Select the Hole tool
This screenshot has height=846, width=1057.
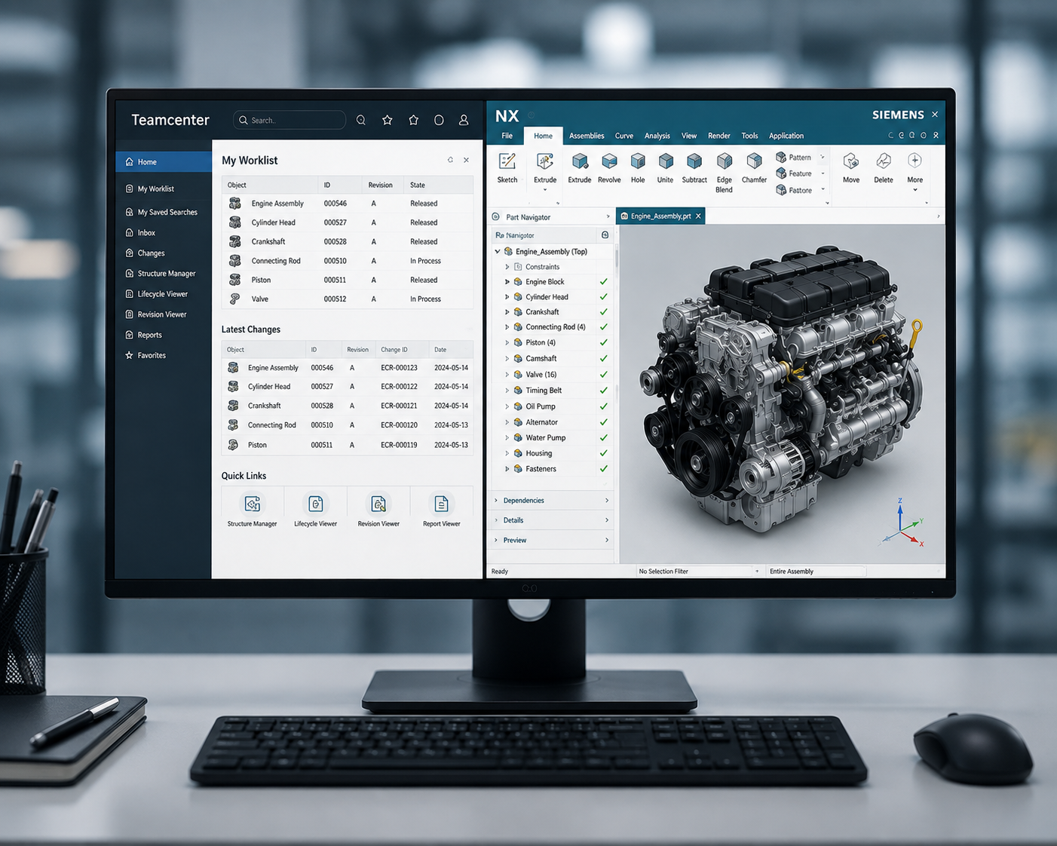638,168
